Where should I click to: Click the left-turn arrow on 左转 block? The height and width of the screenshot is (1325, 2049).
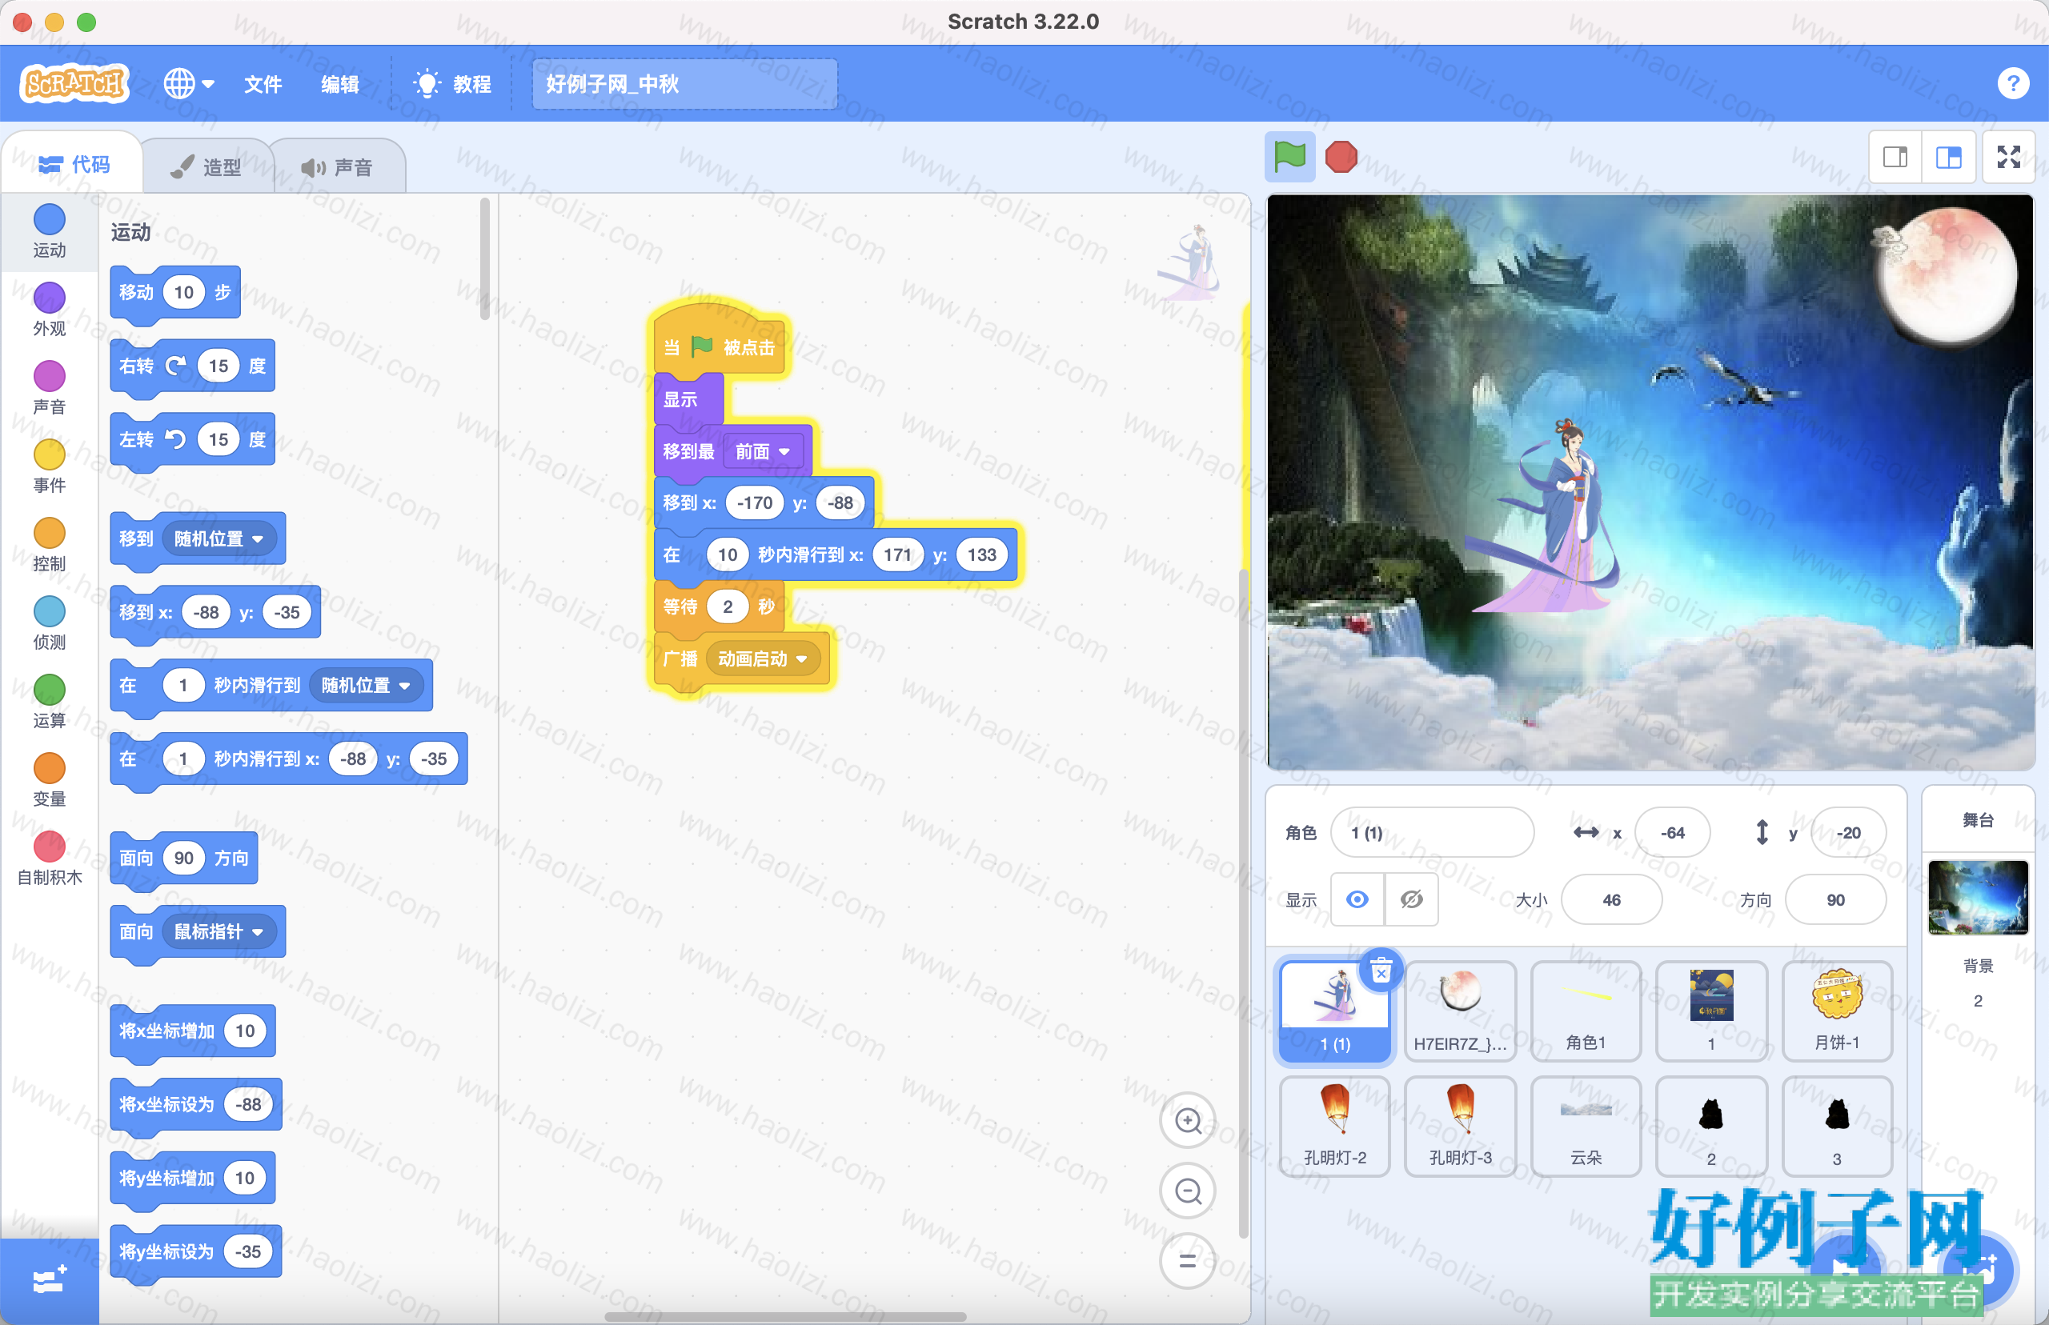tap(175, 438)
